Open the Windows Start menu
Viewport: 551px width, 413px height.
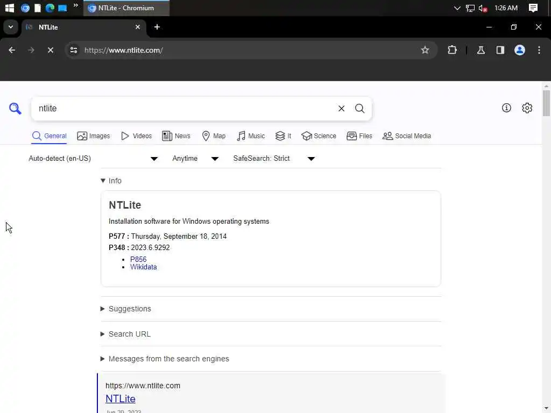[10, 8]
